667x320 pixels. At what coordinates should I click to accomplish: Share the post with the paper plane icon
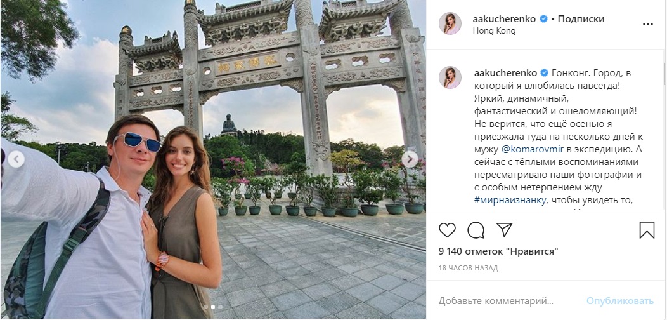click(x=504, y=230)
